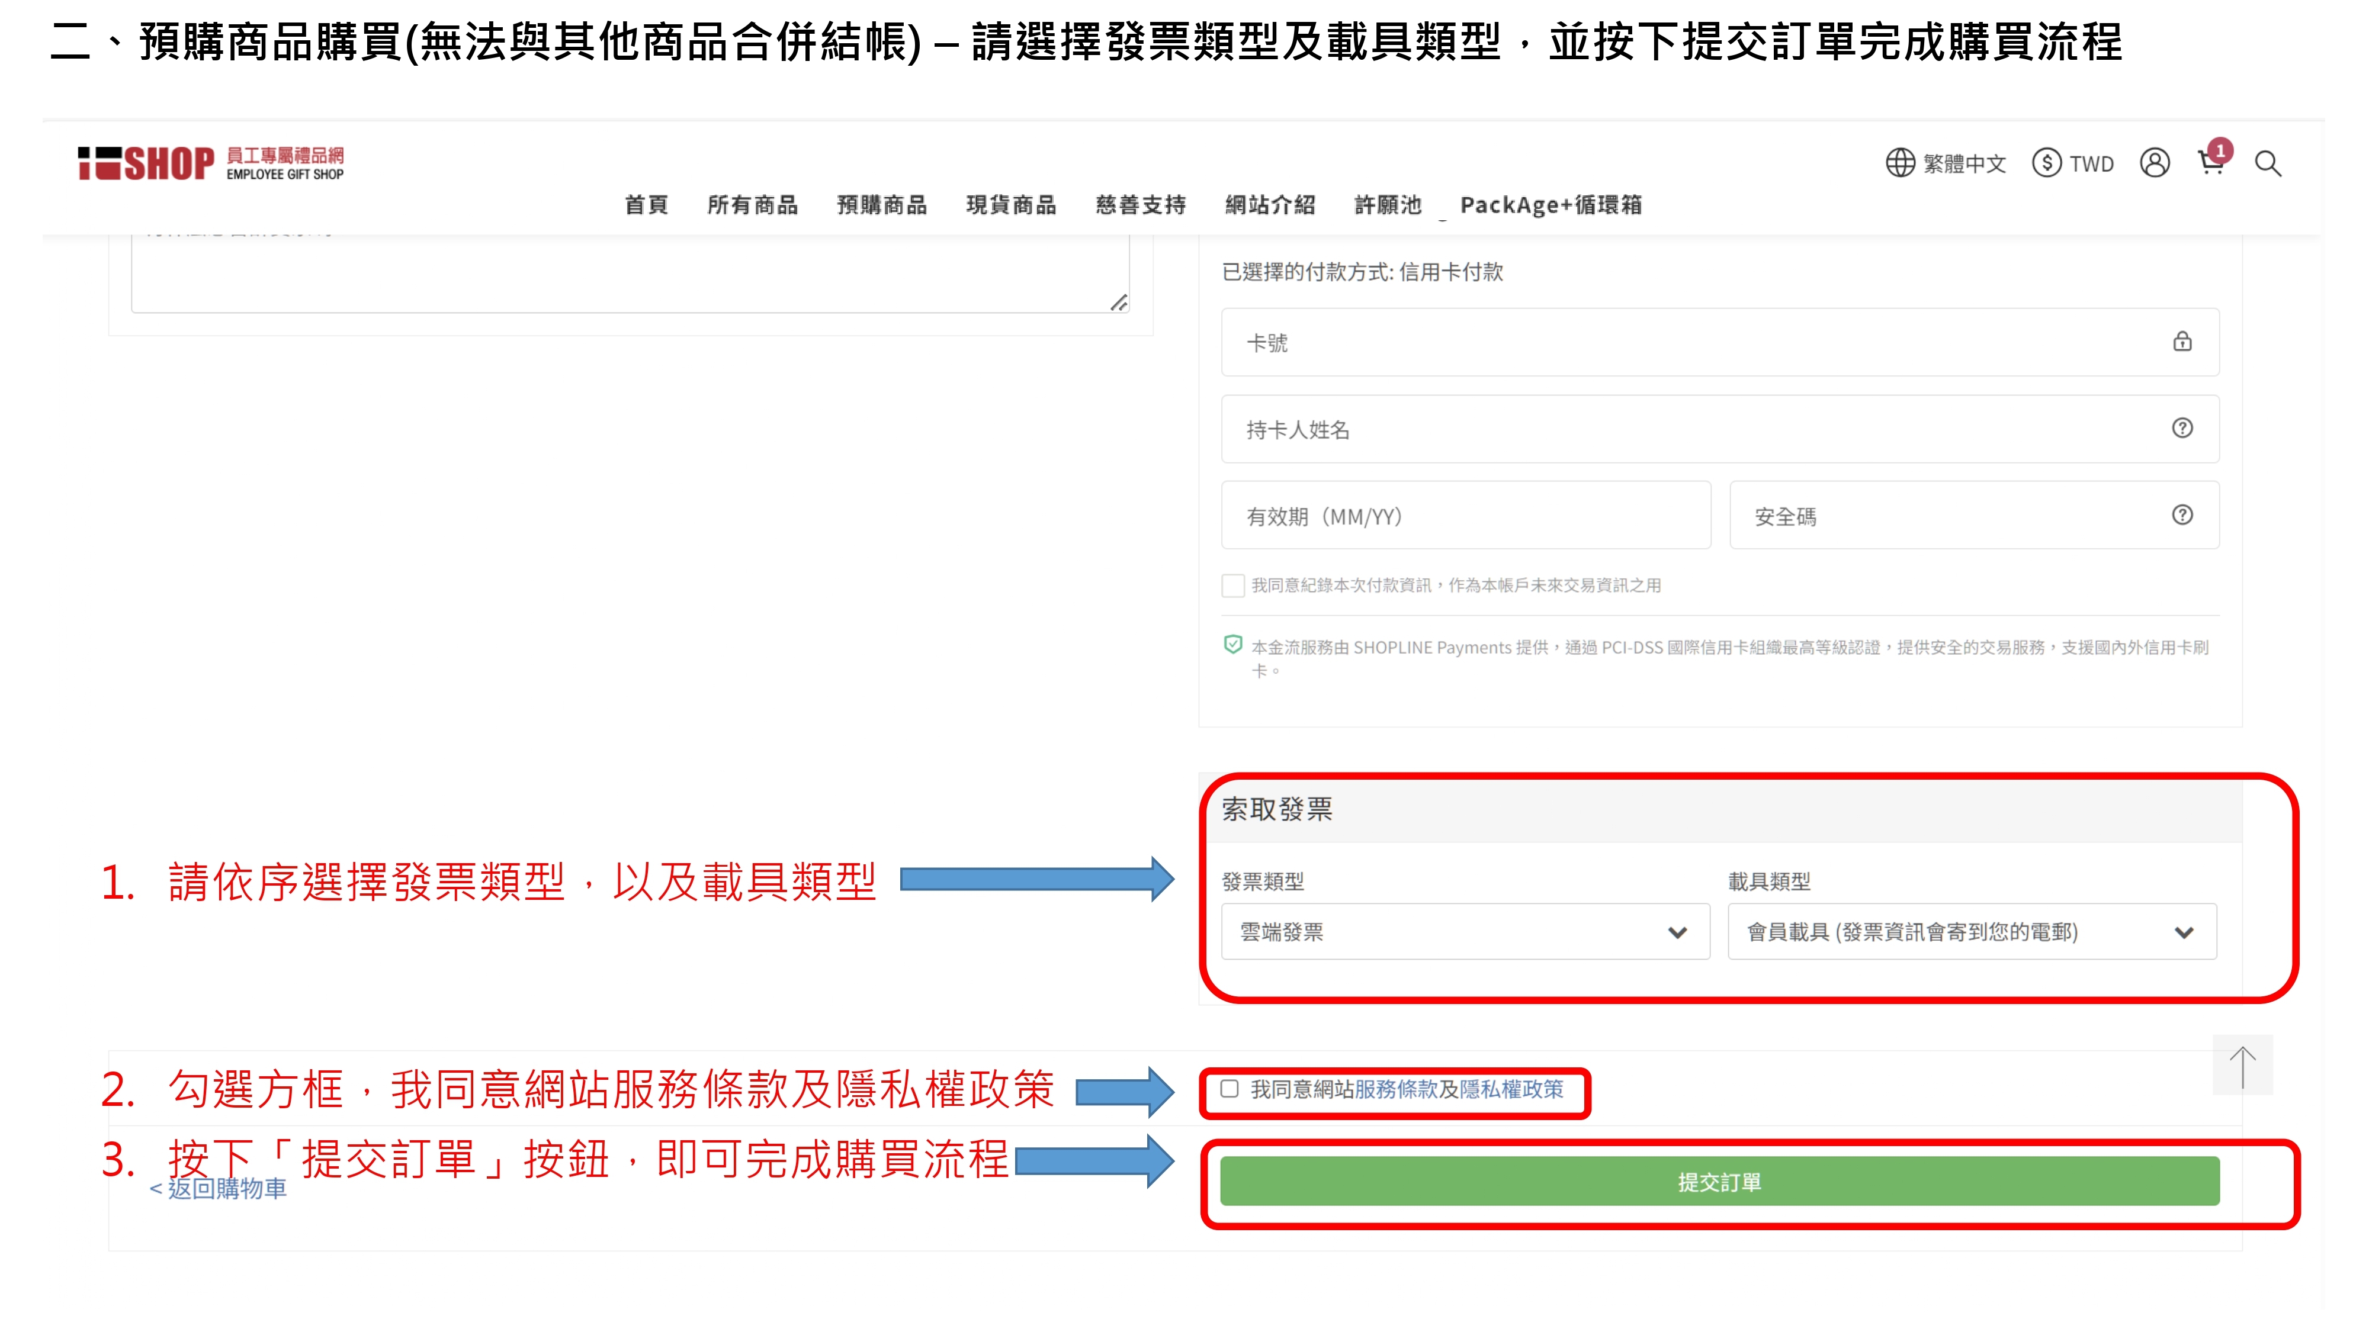Open the 隱私權政策 privacy policy link
Viewport: 2369px width, 1332px height.
[1512, 1089]
